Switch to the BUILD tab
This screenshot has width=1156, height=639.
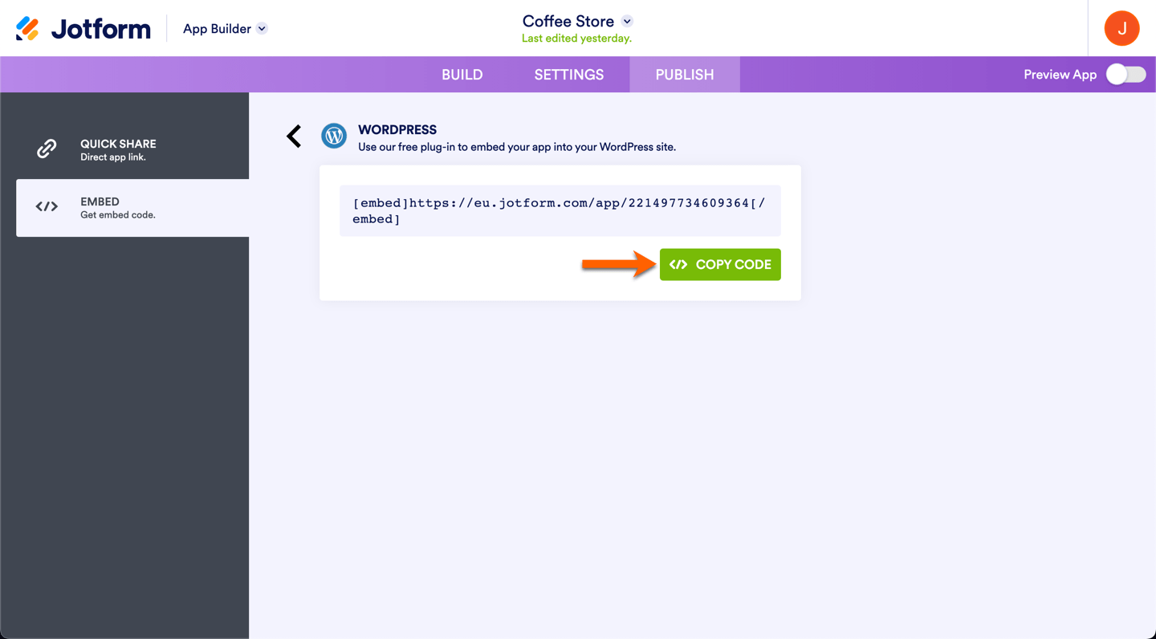point(462,75)
